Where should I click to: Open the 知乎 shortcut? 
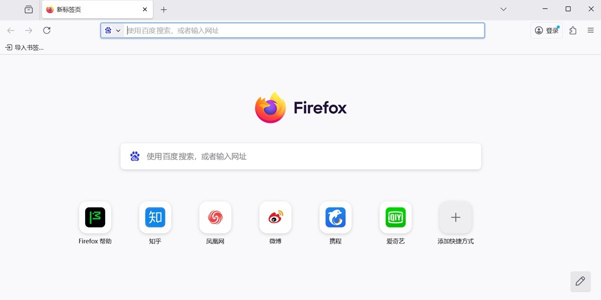(x=155, y=217)
